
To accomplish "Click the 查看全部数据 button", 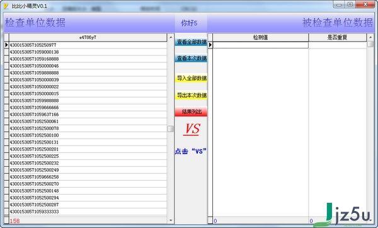I will point(191,42).
